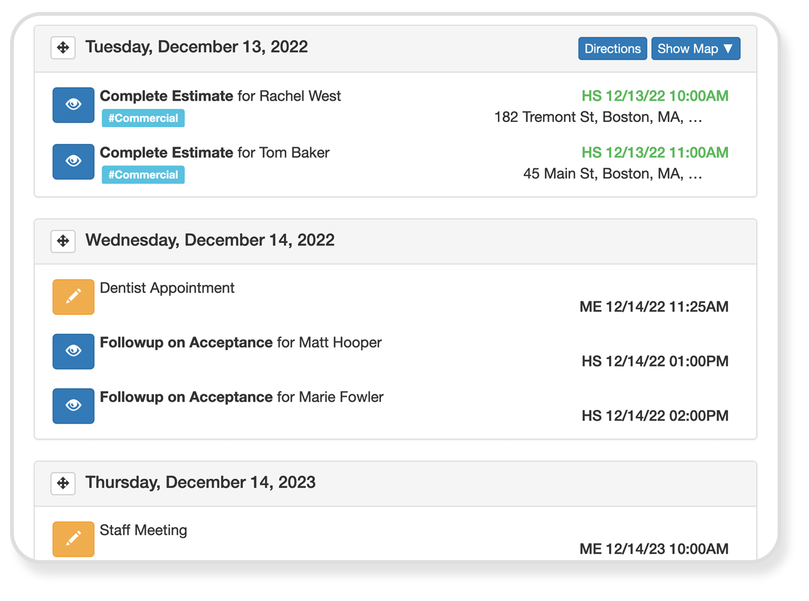Click the move icon beside Thursday, December 14, 2023
This screenshot has width=809, height=601.
[x=63, y=483]
